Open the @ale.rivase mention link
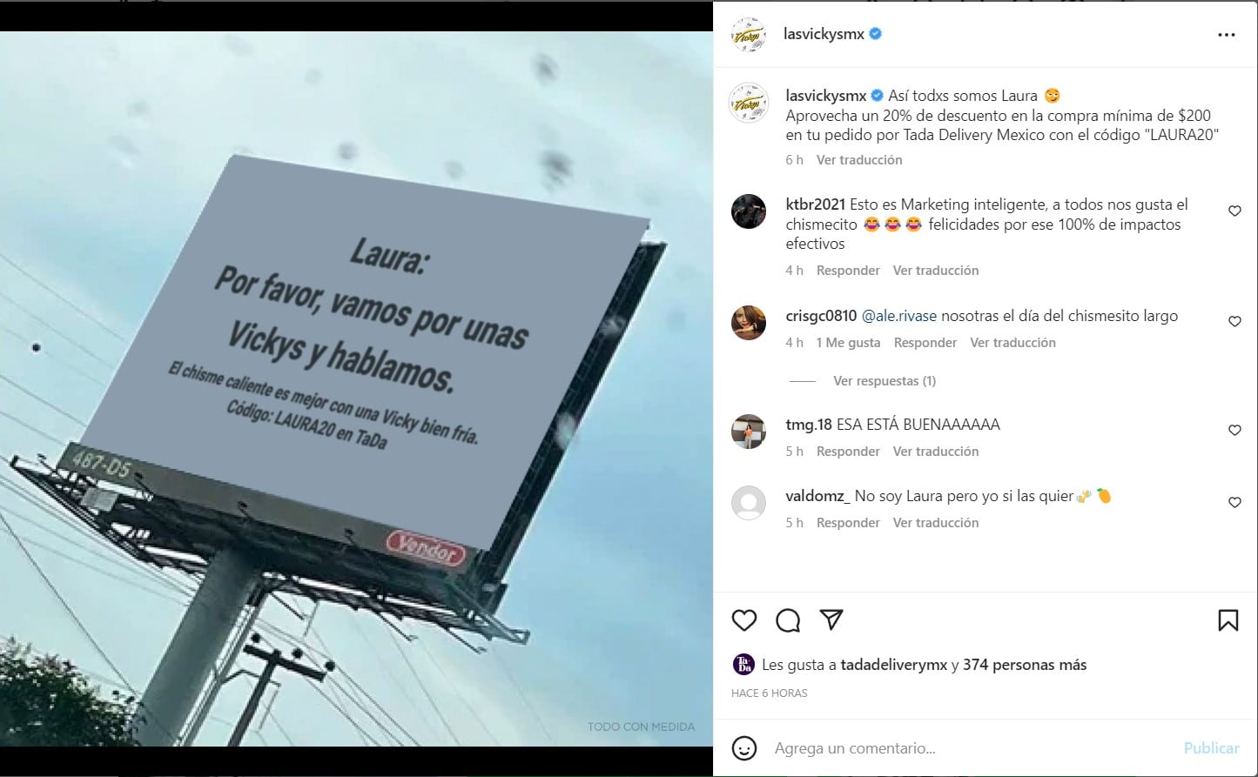This screenshot has width=1258, height=777. [x=899, y=316]
